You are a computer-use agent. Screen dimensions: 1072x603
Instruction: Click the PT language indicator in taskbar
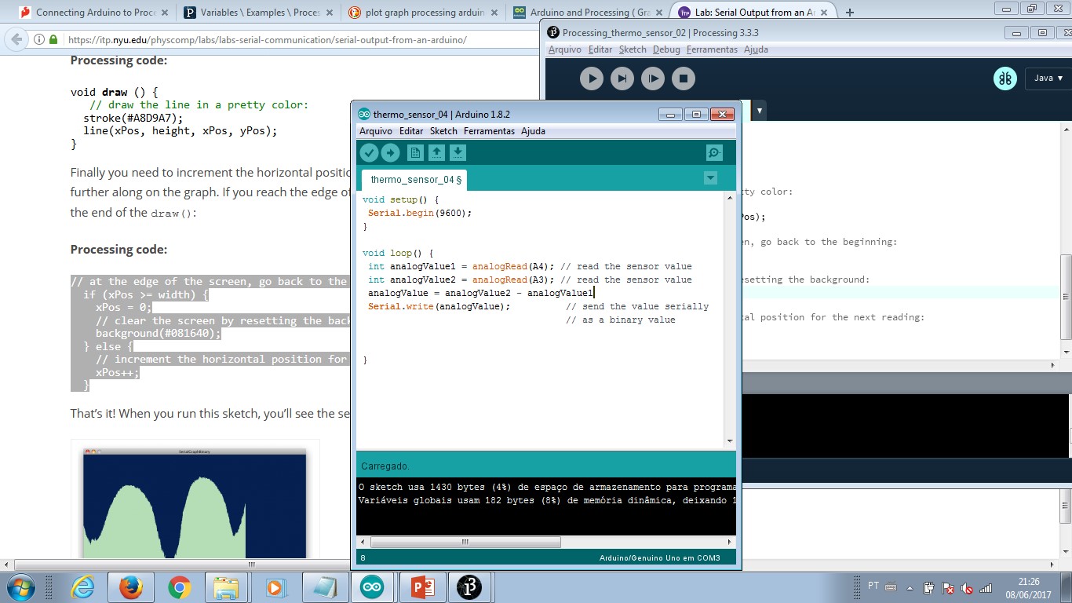873,587
